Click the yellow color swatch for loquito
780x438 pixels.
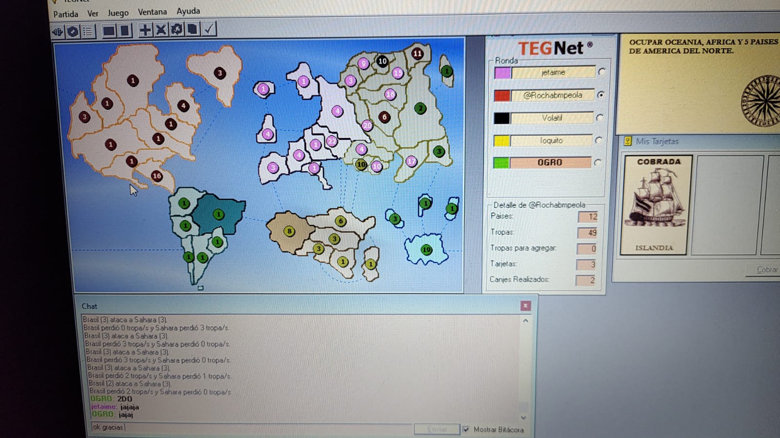(x=501, y=141)
